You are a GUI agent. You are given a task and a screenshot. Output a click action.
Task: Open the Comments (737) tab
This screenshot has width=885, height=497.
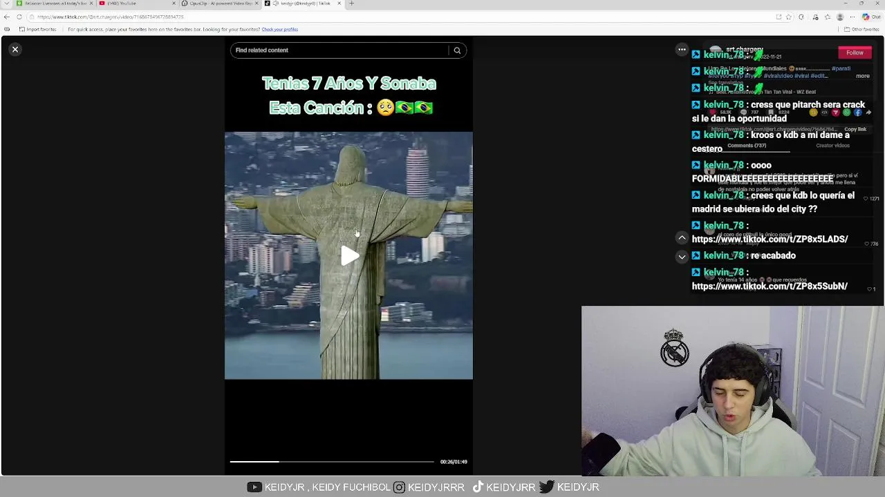(747, 146)
